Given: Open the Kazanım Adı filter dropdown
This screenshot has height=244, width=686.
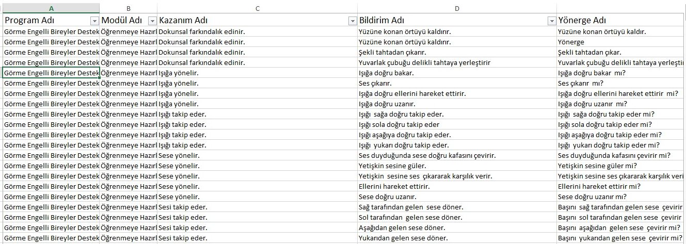Looking at the screenshot, I should tap(353, 21).
